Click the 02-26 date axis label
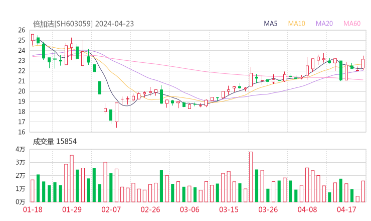The width and height of the screenshot is (371, 221). click(150, 209)
